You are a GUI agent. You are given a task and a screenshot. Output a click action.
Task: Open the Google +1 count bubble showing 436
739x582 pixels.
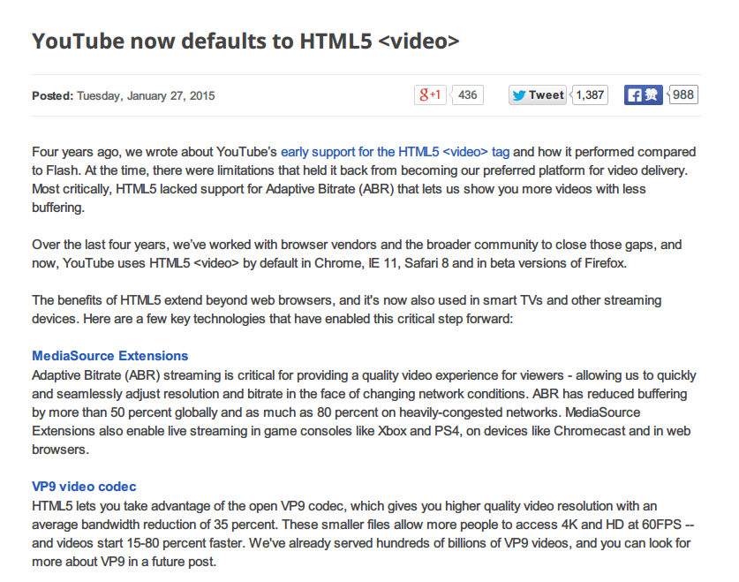[x=467, y=95]
